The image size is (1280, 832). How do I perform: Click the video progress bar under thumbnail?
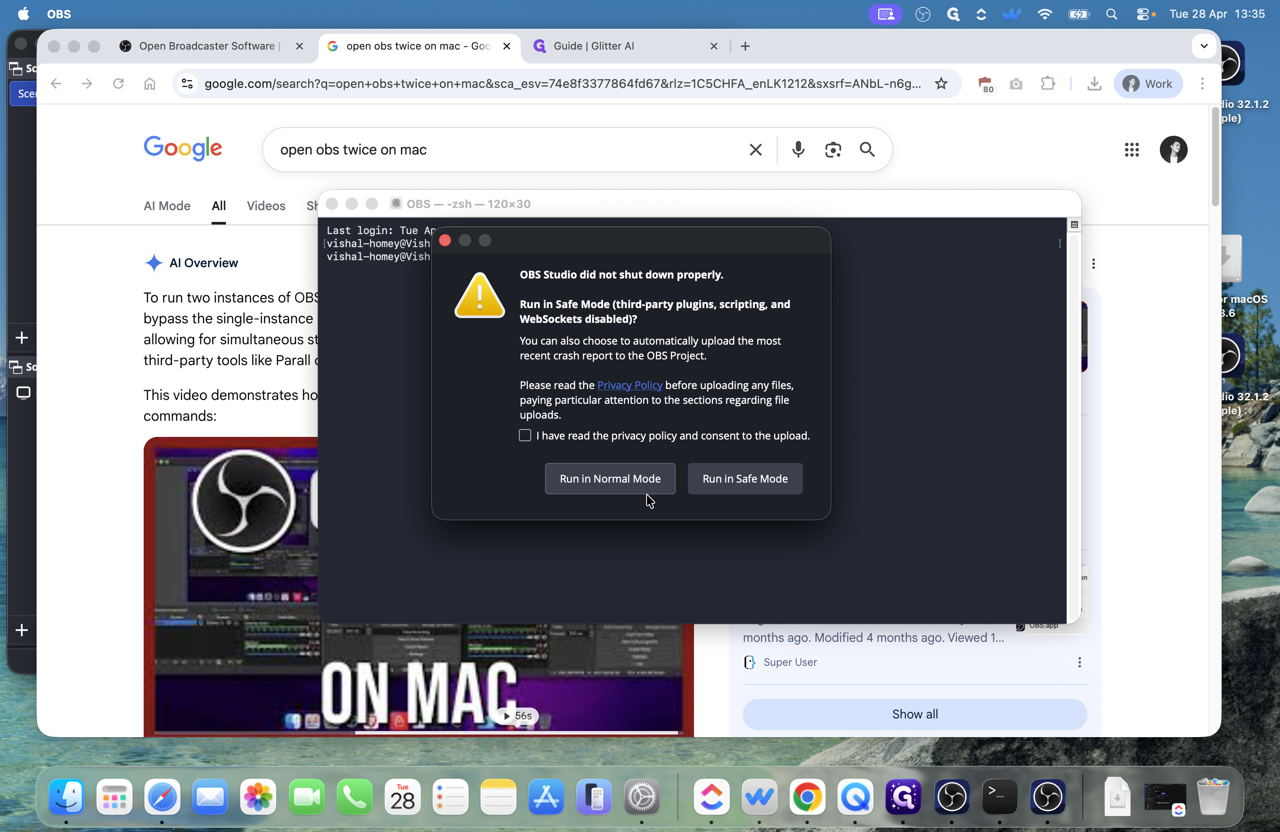click(x=418, y=732)
